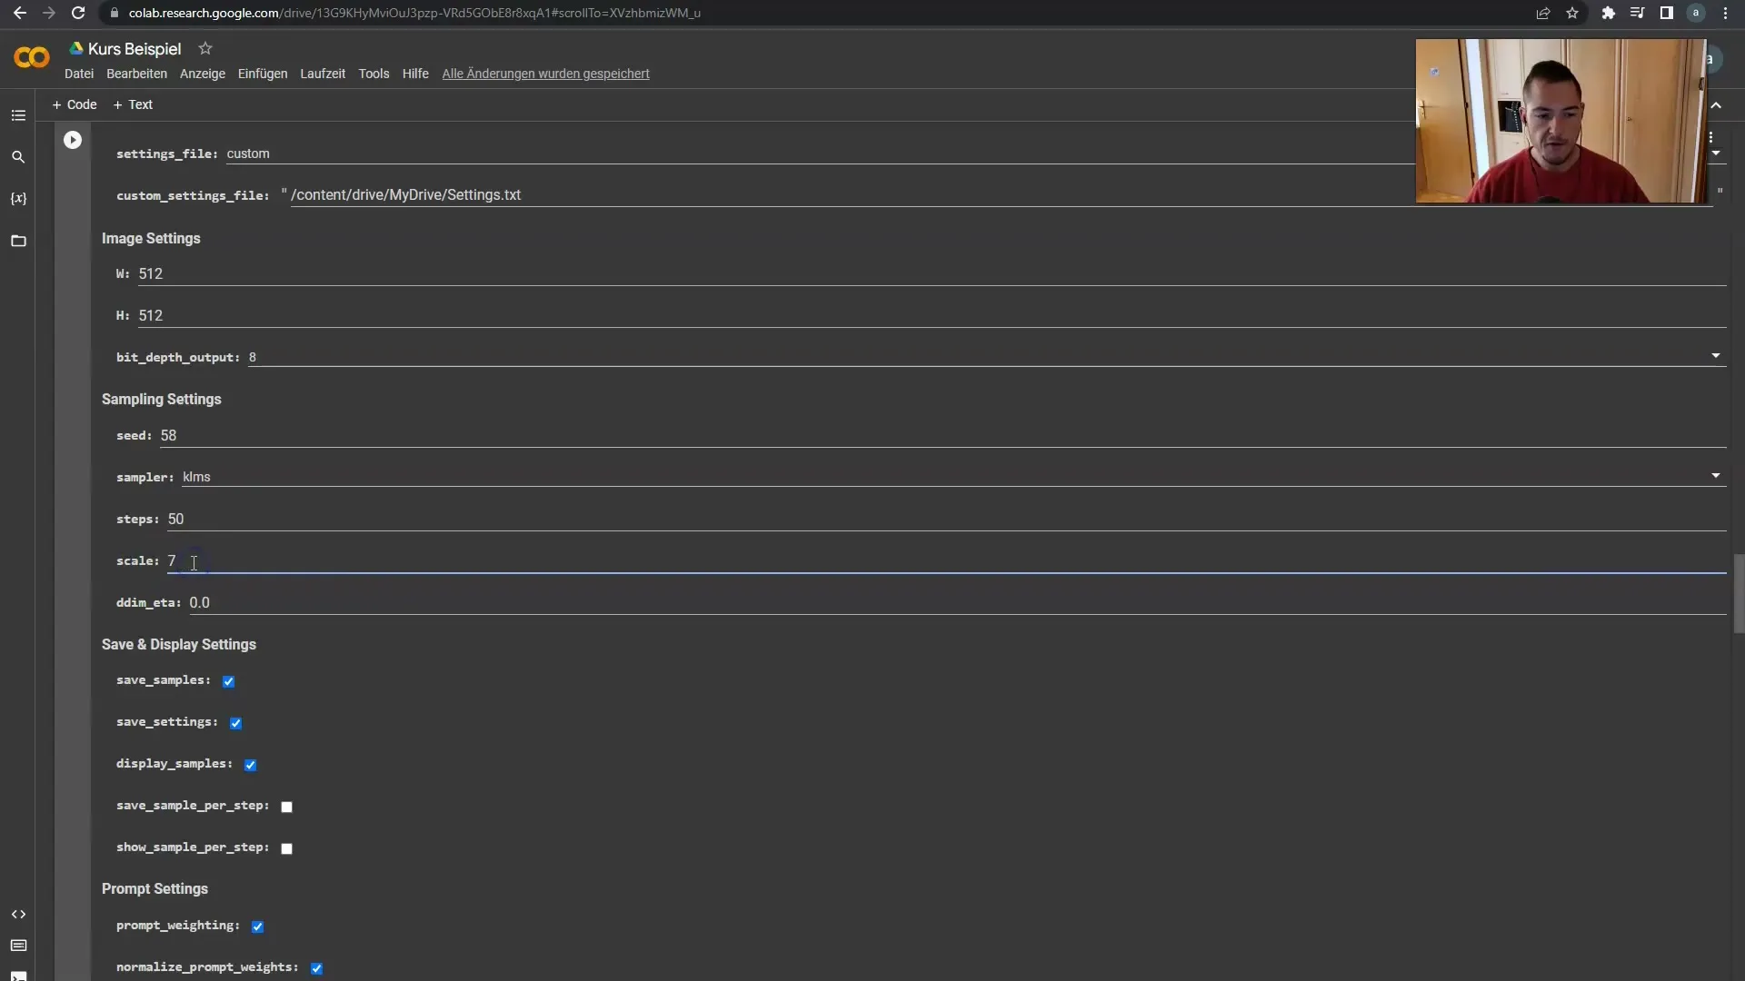This screenshot has width=1745, height=981.
Task: Click the Bearbeiten menu item
Action: click(x=136, y=73)
